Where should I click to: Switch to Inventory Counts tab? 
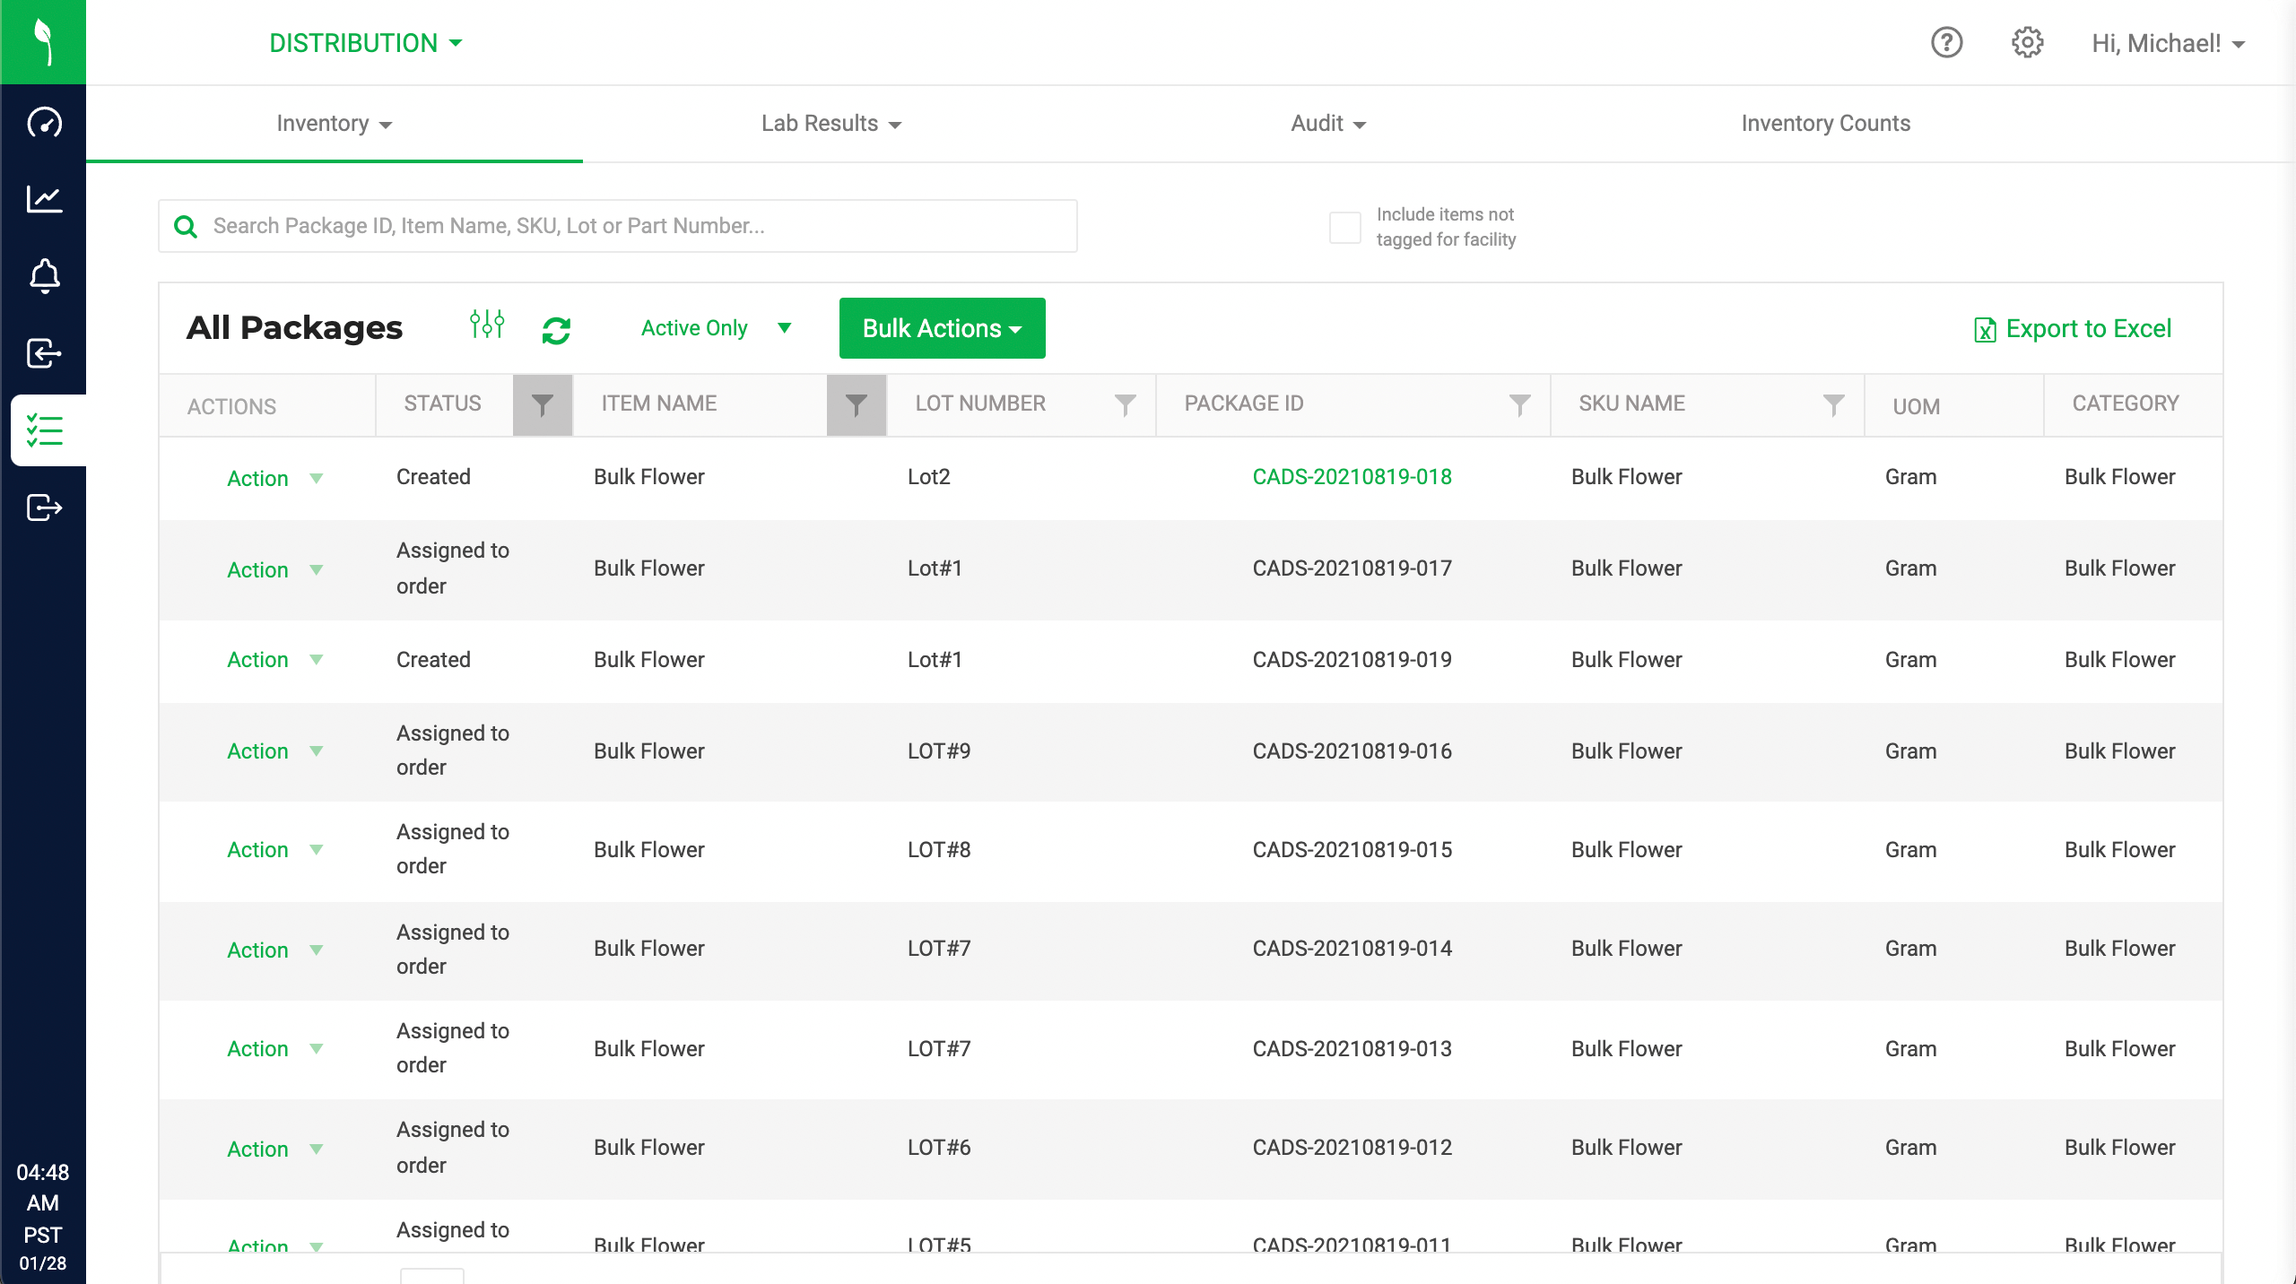[1825, 124]
